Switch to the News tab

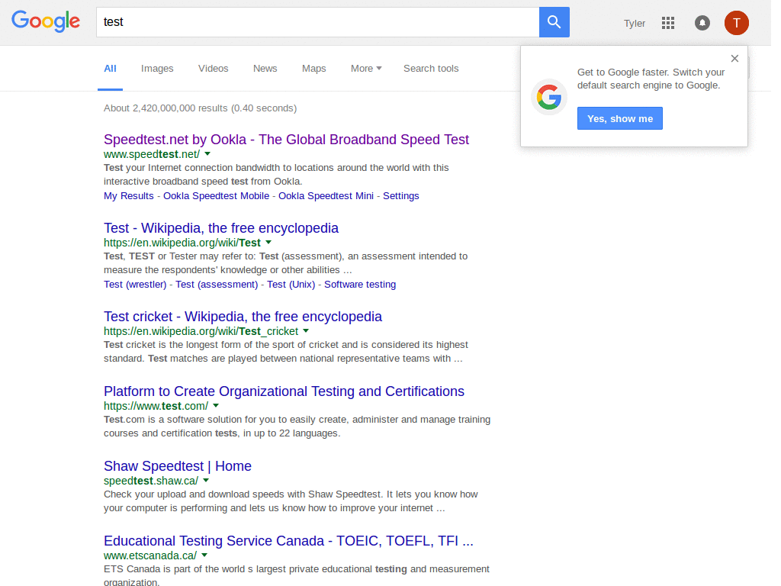pos(265,68)
